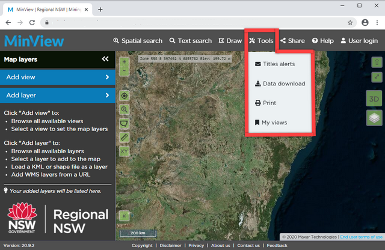Zoom in on the map

point(125,62)
